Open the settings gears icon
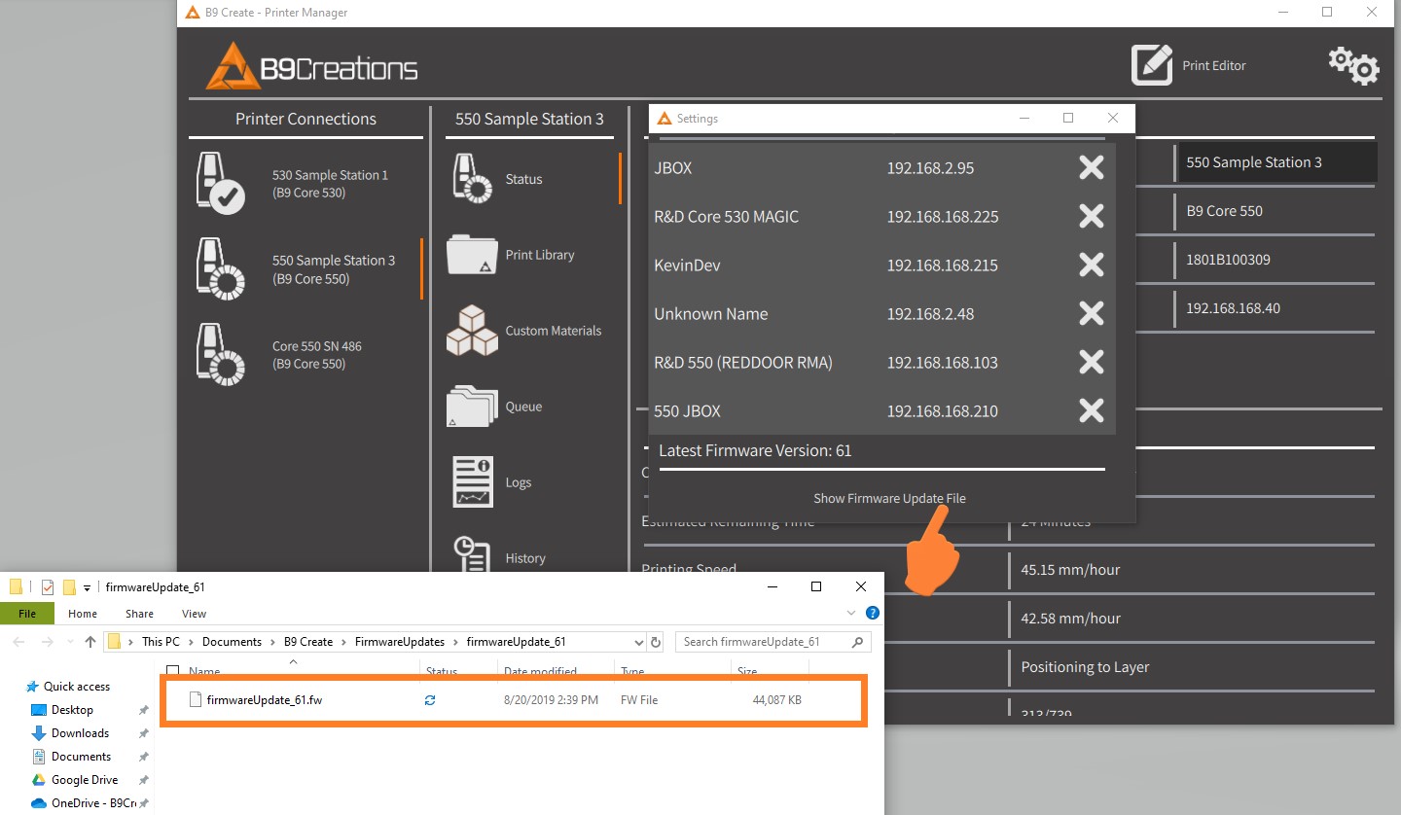This screenshot has width=1401, height=815. 1354,65
